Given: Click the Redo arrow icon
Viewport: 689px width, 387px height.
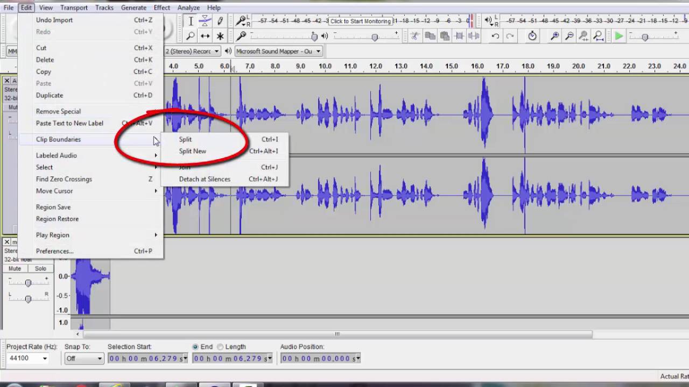Looking at the screenshot, I should (510, 36).
